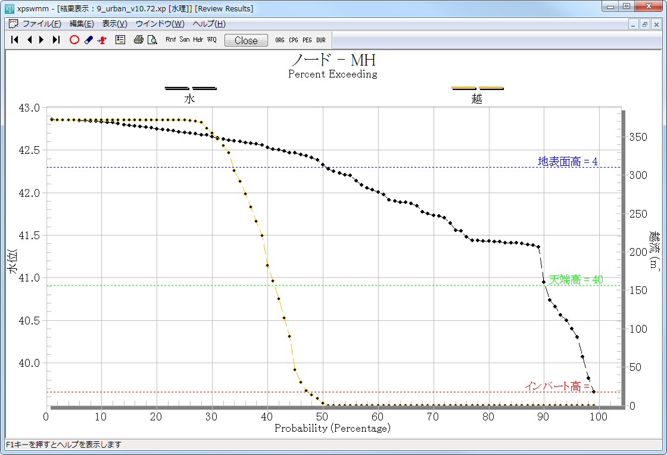This screenshot has width=667, height=455.
Task: Open print preview with magnifier icon
Action: point(152,40)
